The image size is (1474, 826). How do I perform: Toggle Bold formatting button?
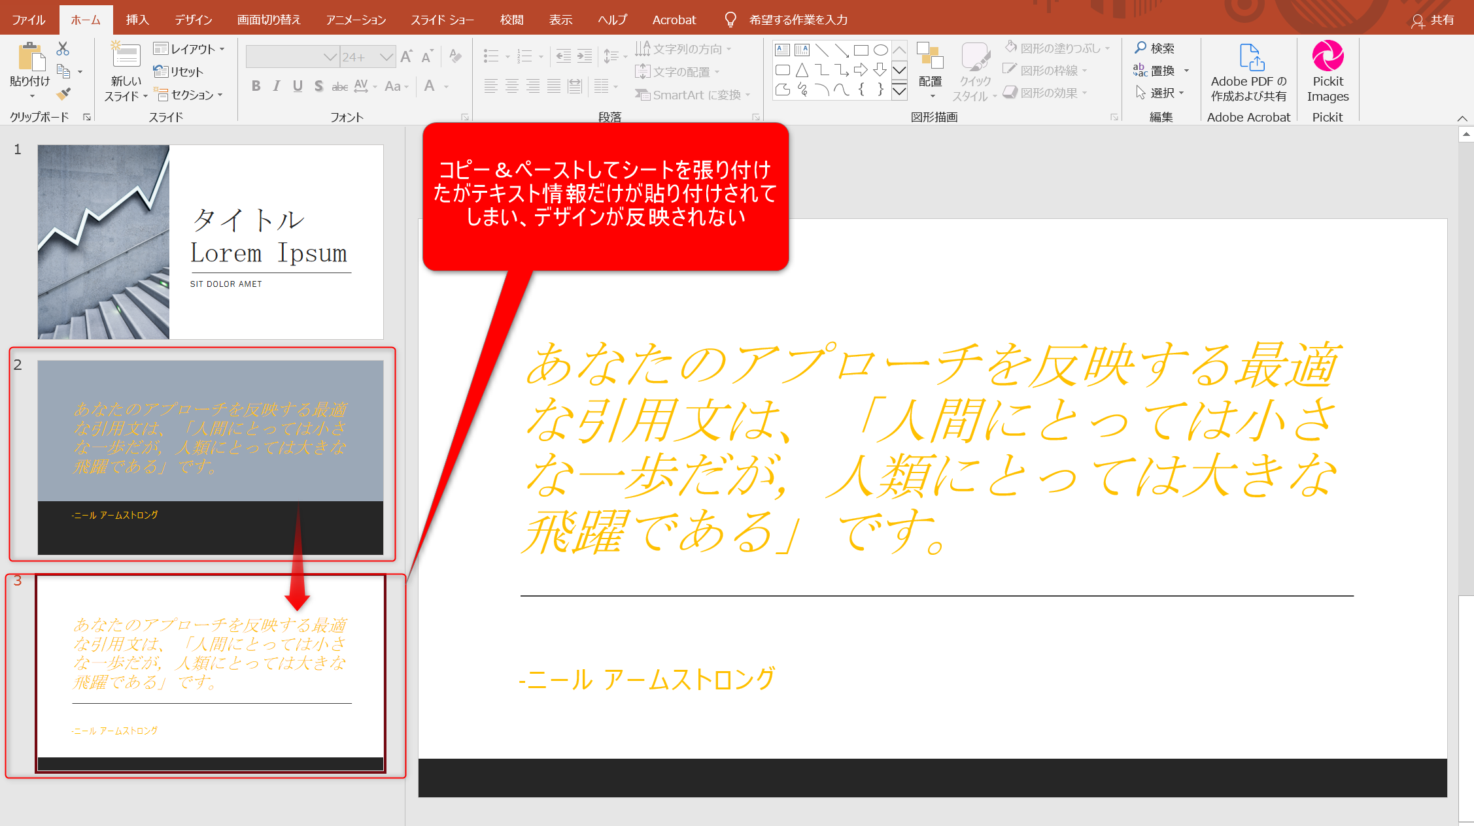256,86
